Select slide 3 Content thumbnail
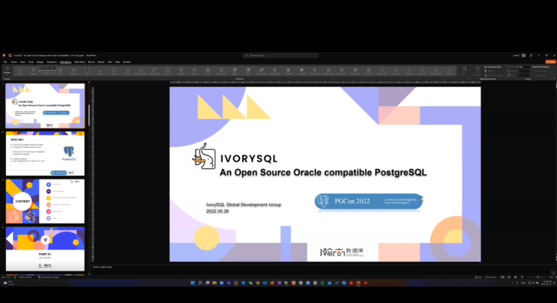Image resolution: width=557 pixels, height=303 pixels. point(45,201)
